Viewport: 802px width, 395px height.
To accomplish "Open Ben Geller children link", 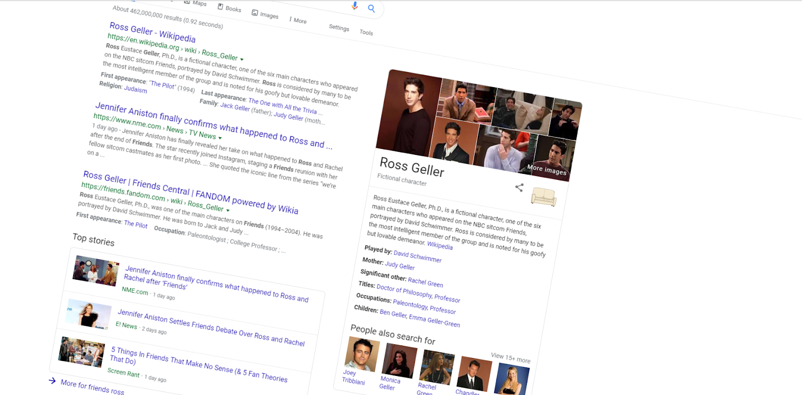I will click(x=393, y=313).
